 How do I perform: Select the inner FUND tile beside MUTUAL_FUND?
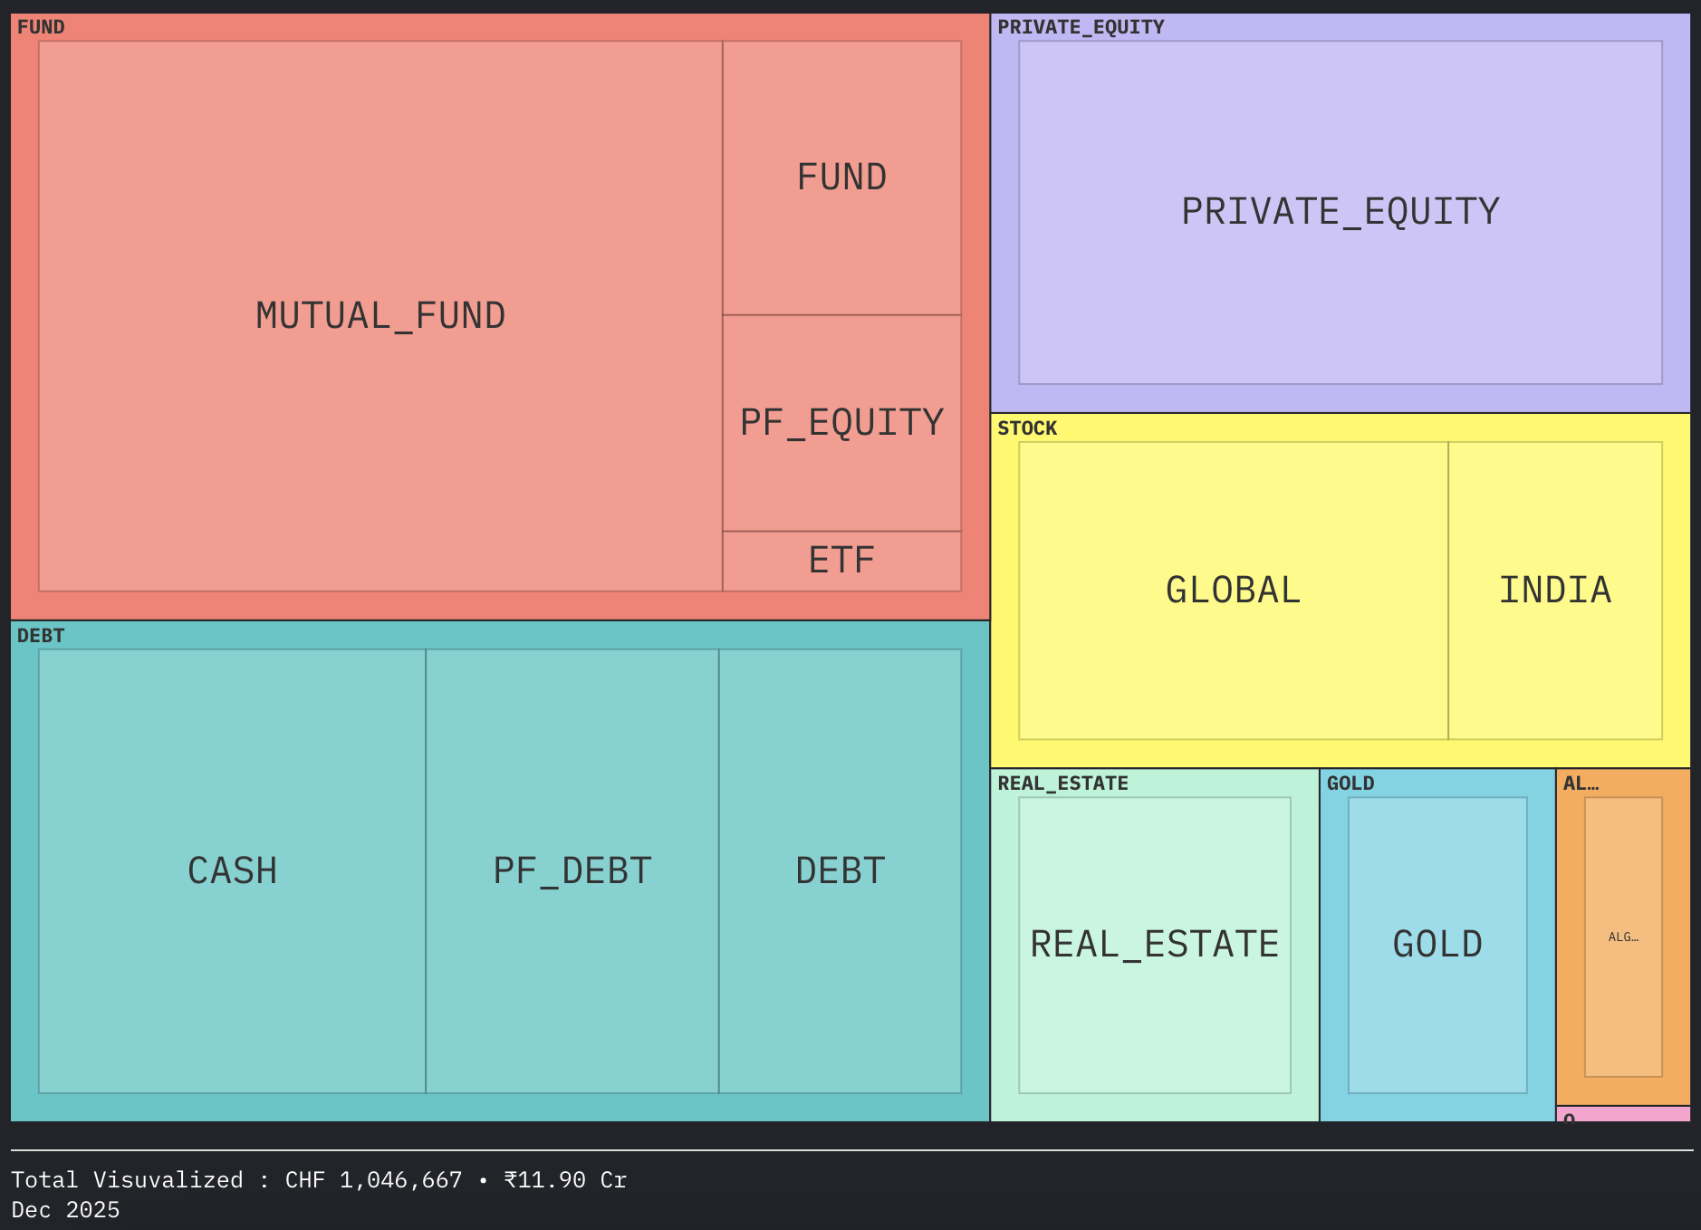[x=841, y=178]
